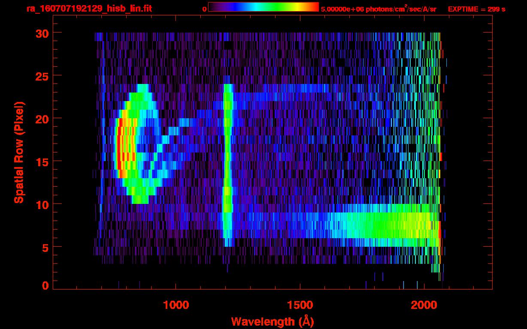The width and height of the screenshot is (527, 329).
Task: Click the colorbar minimum value 0
Action: 205,9
